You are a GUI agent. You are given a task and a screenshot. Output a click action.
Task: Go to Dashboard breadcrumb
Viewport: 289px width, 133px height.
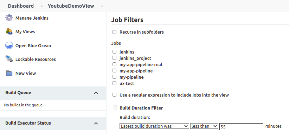21,6
